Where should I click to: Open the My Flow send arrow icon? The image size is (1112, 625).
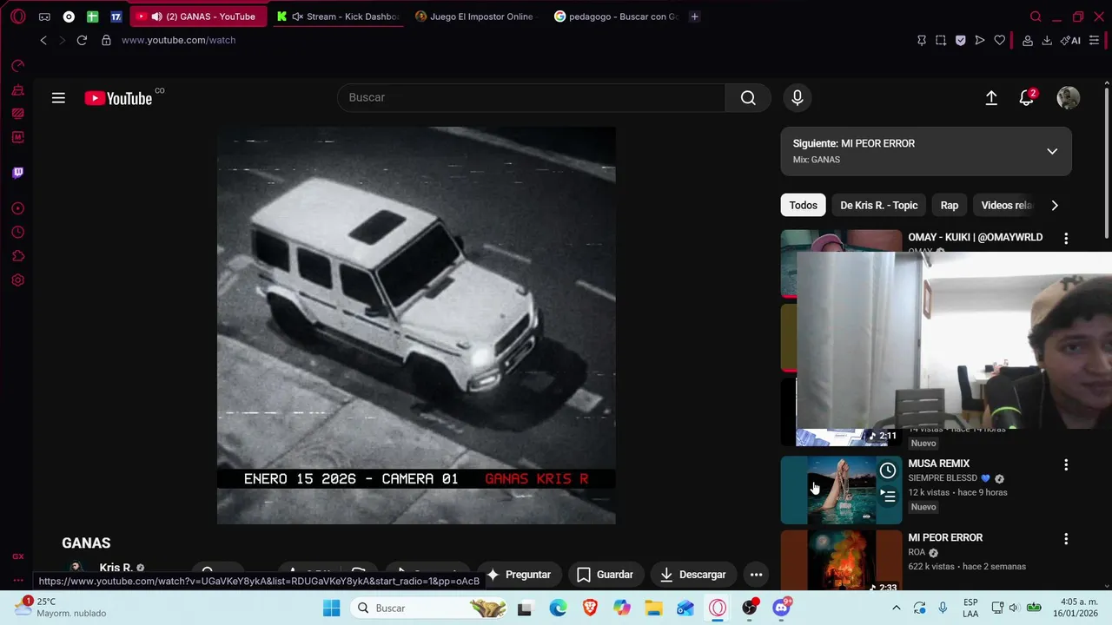coord(980,40)
